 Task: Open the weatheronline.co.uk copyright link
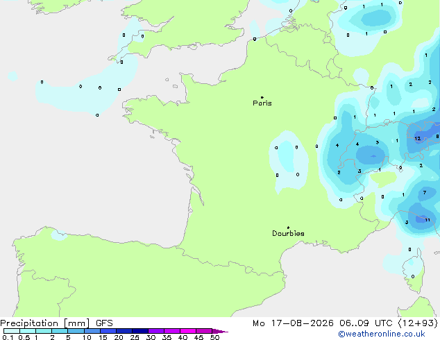[382, 334]
